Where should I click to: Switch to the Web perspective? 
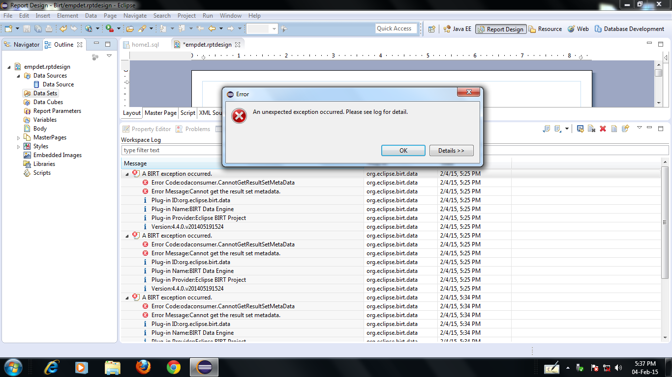click(x=578, y=29)
